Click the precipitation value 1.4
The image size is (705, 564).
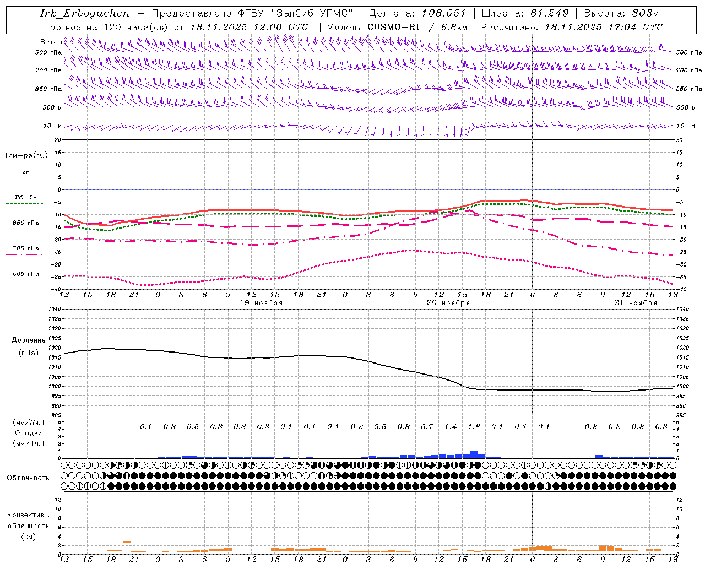click(x=451, y=427)
